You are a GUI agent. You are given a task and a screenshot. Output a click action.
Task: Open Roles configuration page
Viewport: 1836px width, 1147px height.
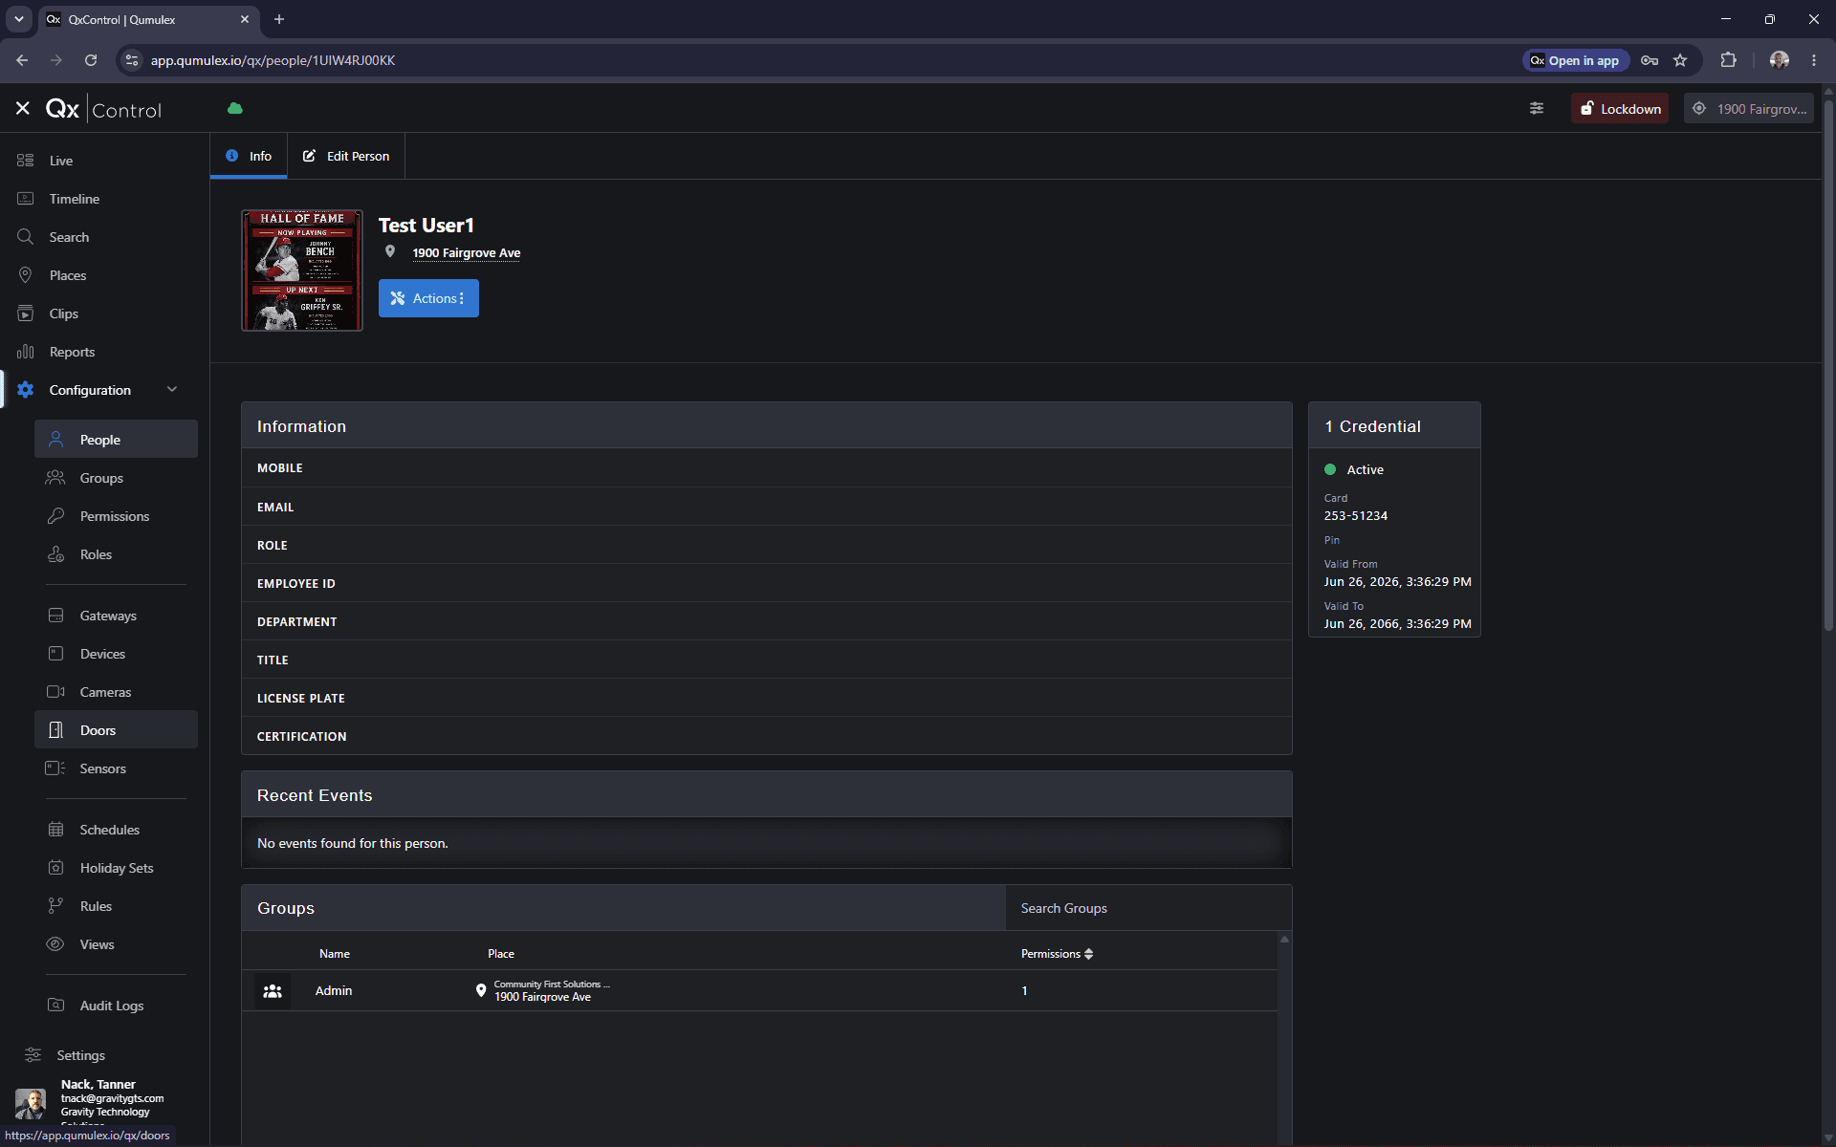point(116,554)
